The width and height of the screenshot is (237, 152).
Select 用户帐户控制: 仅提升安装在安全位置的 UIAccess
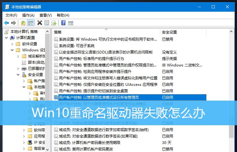108,85
